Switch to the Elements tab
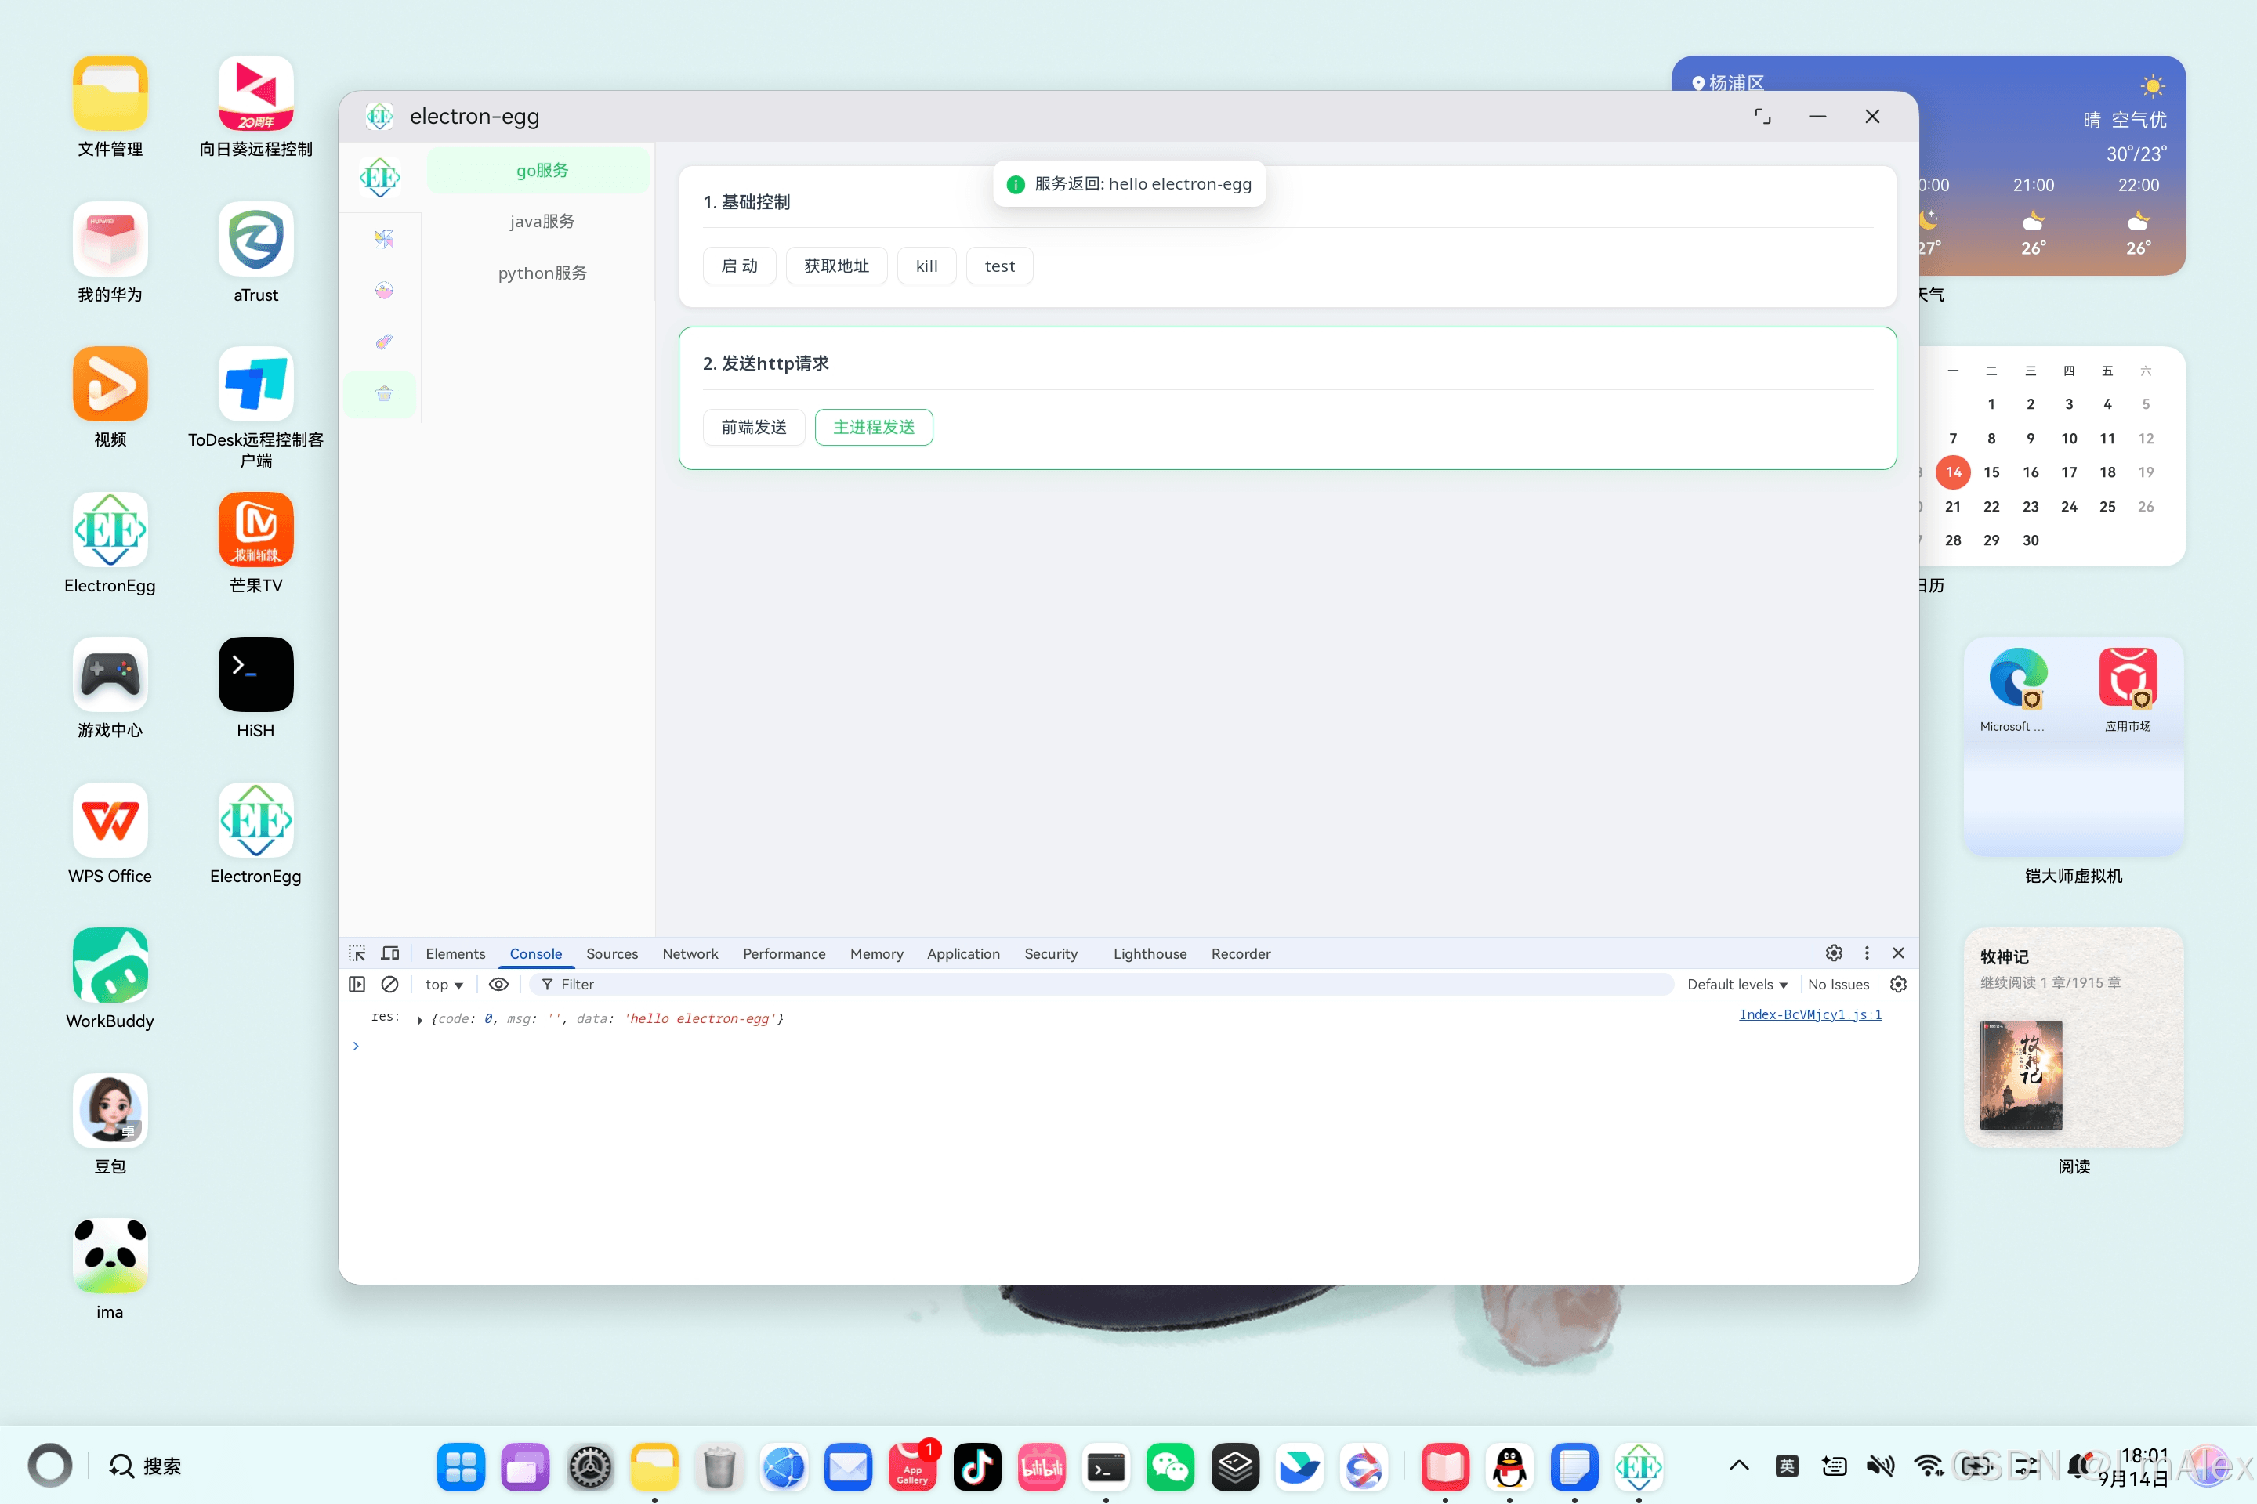The height and width of the screenshot is (1504, 2257). (456, 953)
